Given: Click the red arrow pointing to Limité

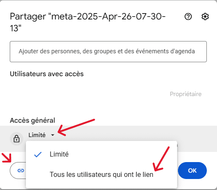Looking at the screenshot, I should pos(76,127).
